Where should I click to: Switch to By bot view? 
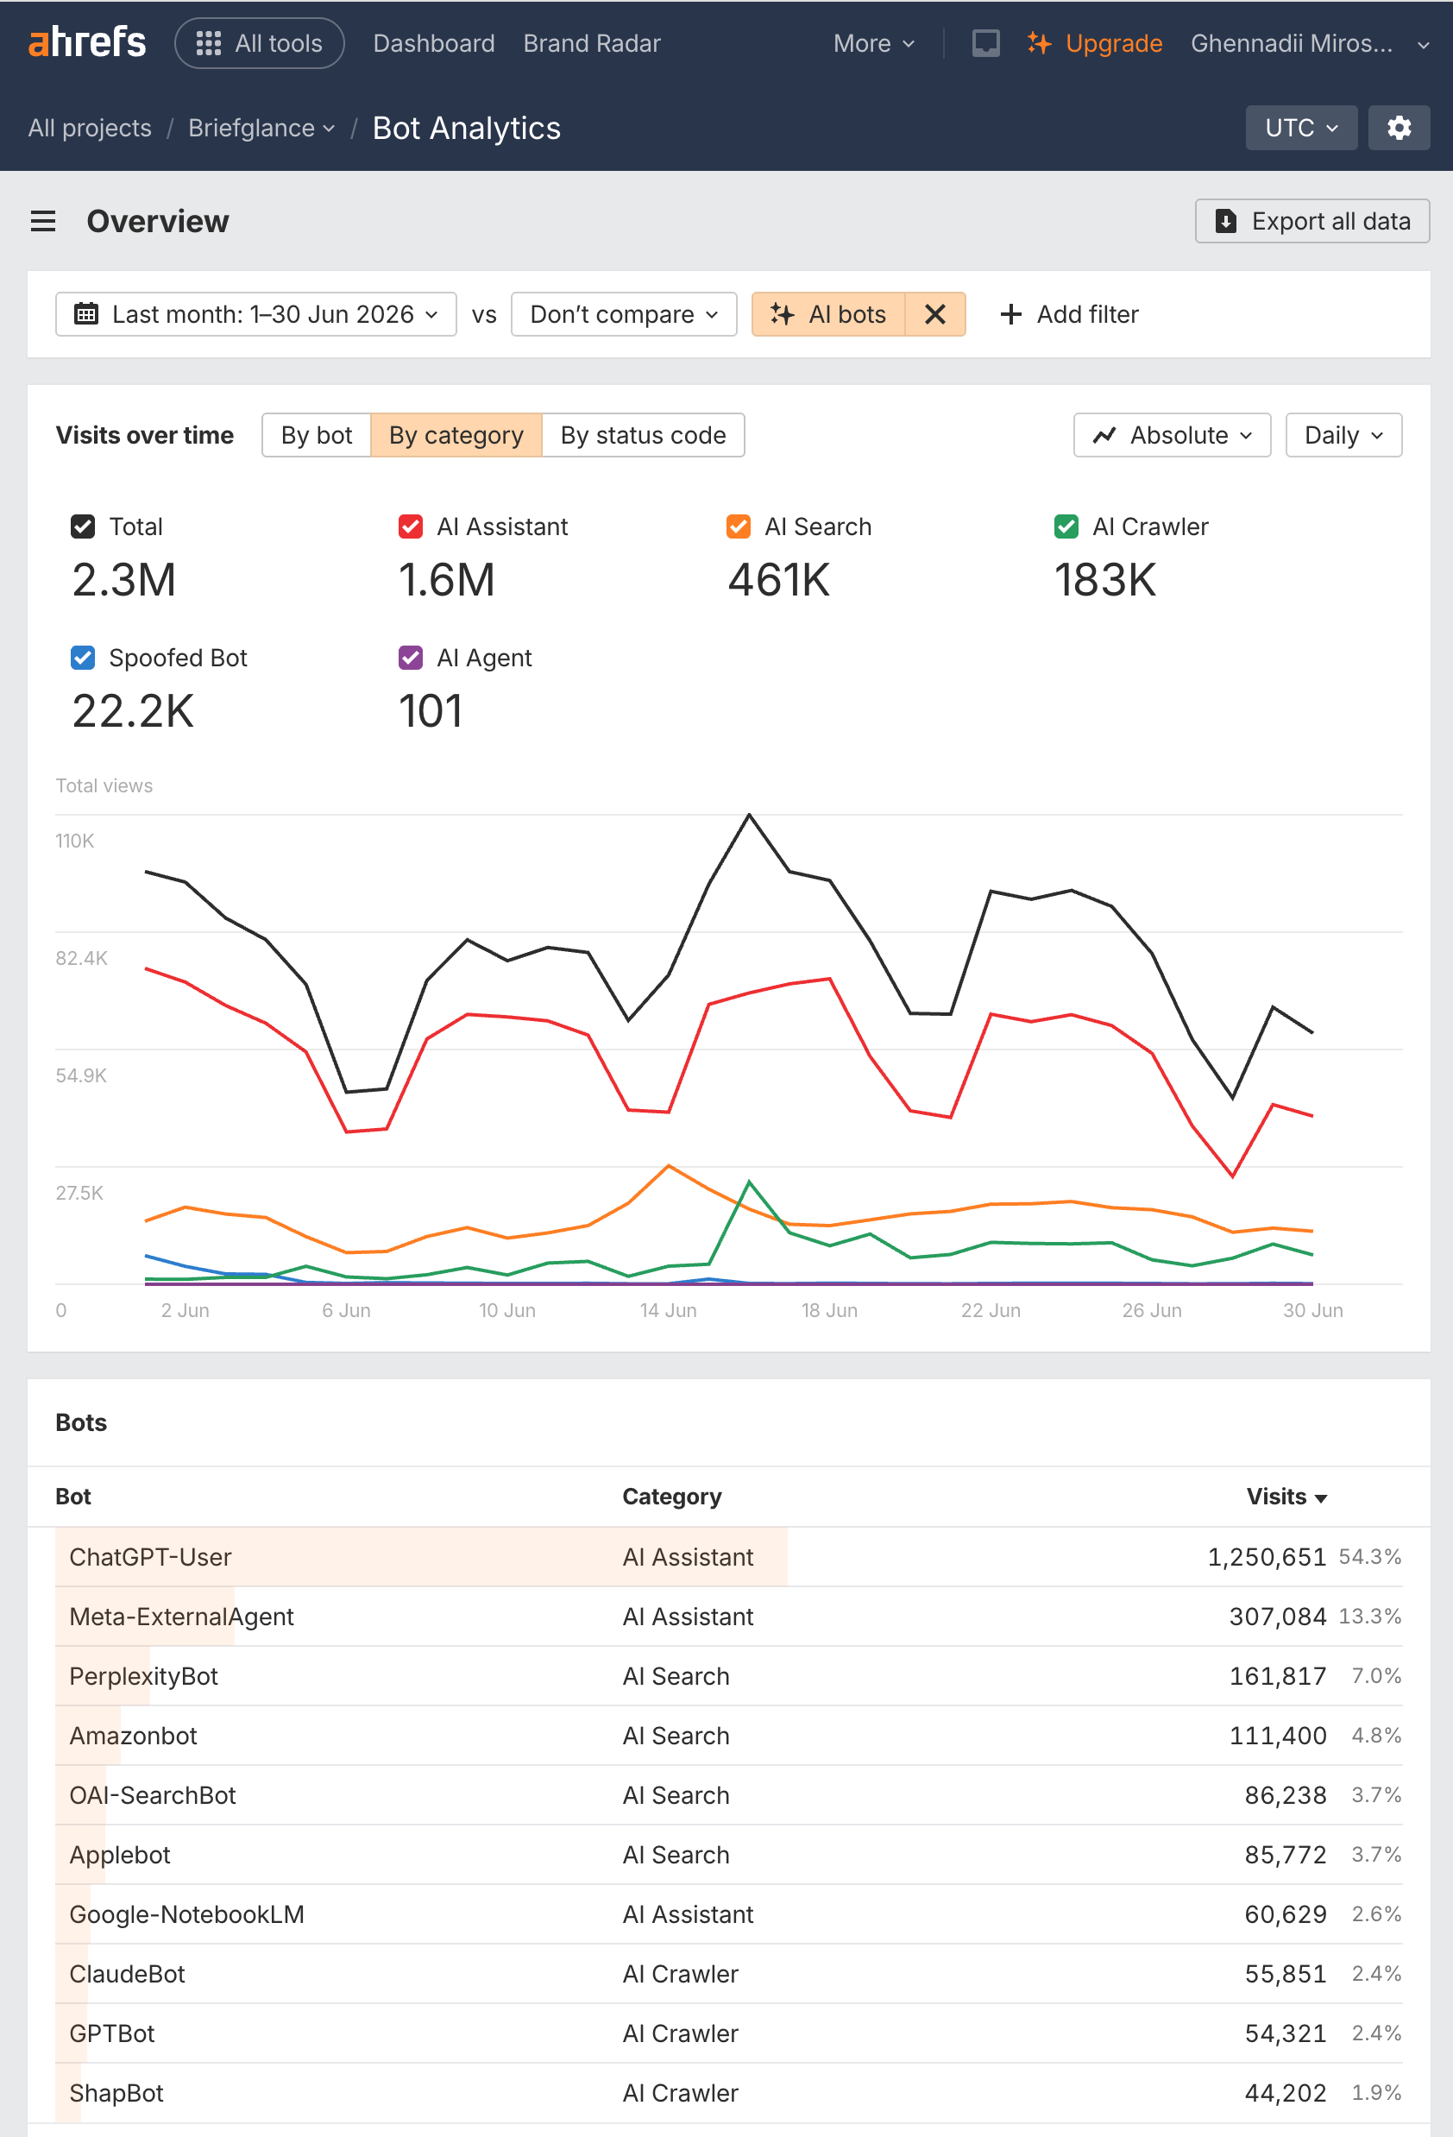316,435
